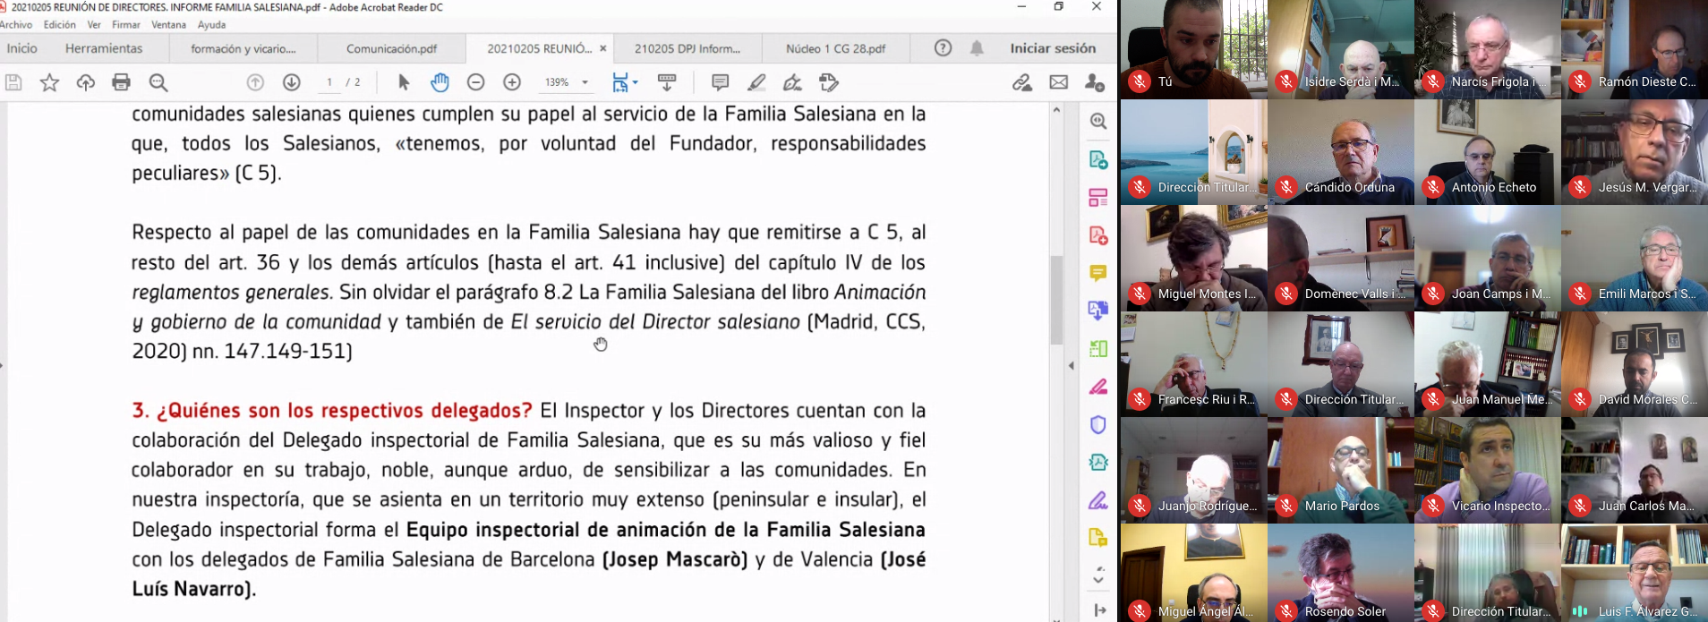The image size is (1708, 622).
Task: Bookmark file with the star icon
Action: (x=49, y=82)
